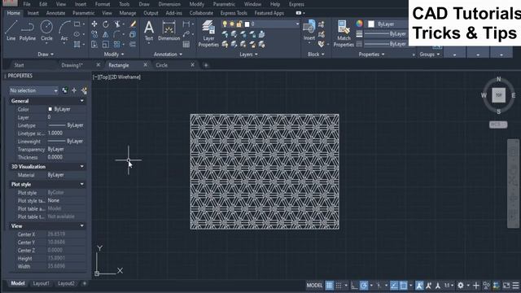Click the Color ByLayer property swatch
Image resolution: width=521 pixels, height=293 pixels.
coord(50,109)
